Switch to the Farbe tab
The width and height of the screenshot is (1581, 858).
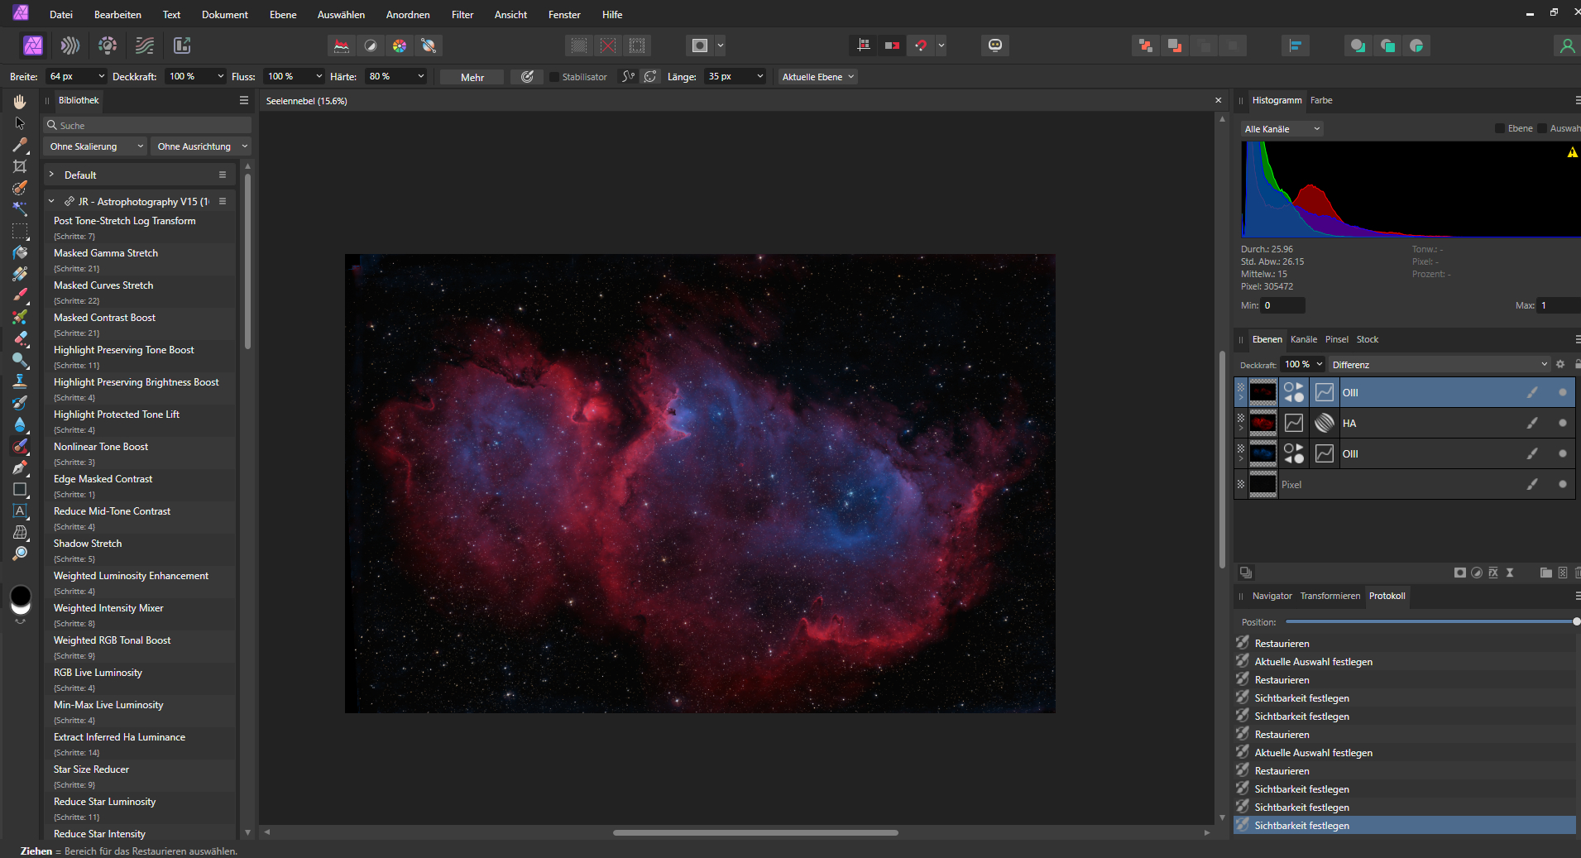click(1321, 100)
